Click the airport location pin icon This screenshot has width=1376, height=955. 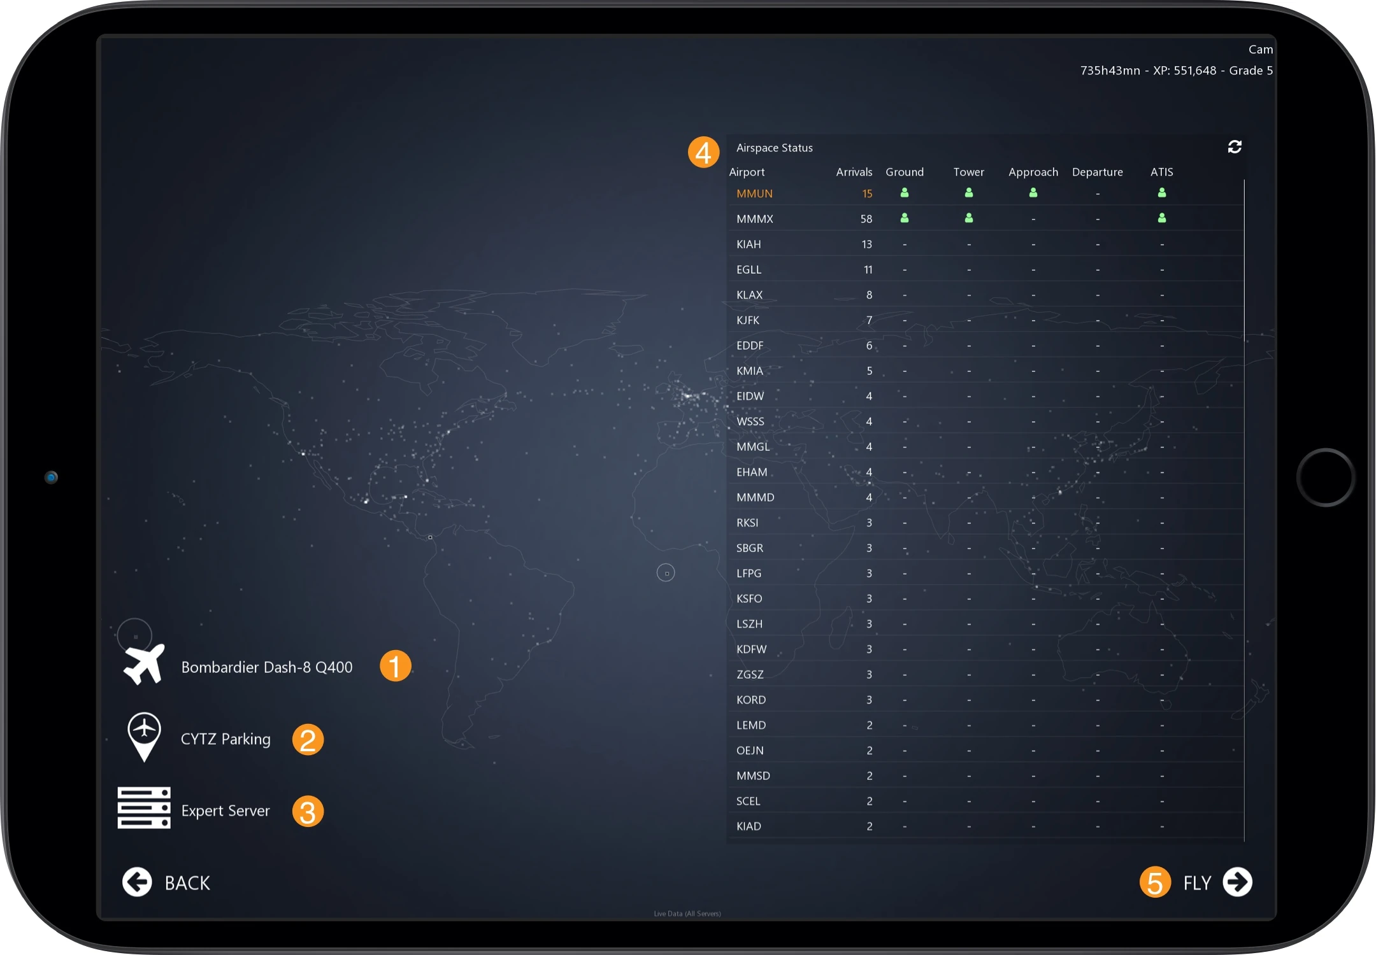(144, 735)
